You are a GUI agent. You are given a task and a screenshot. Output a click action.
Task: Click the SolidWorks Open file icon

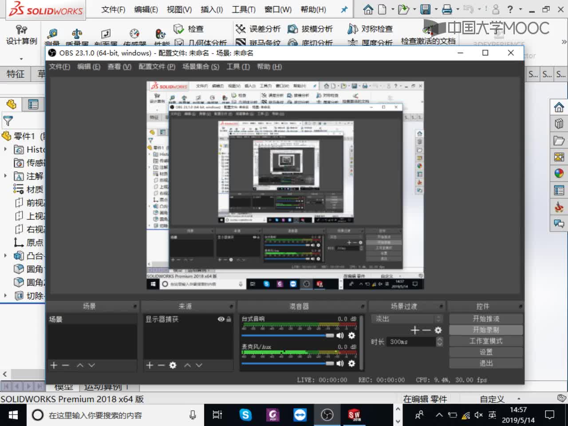point(403,9)
